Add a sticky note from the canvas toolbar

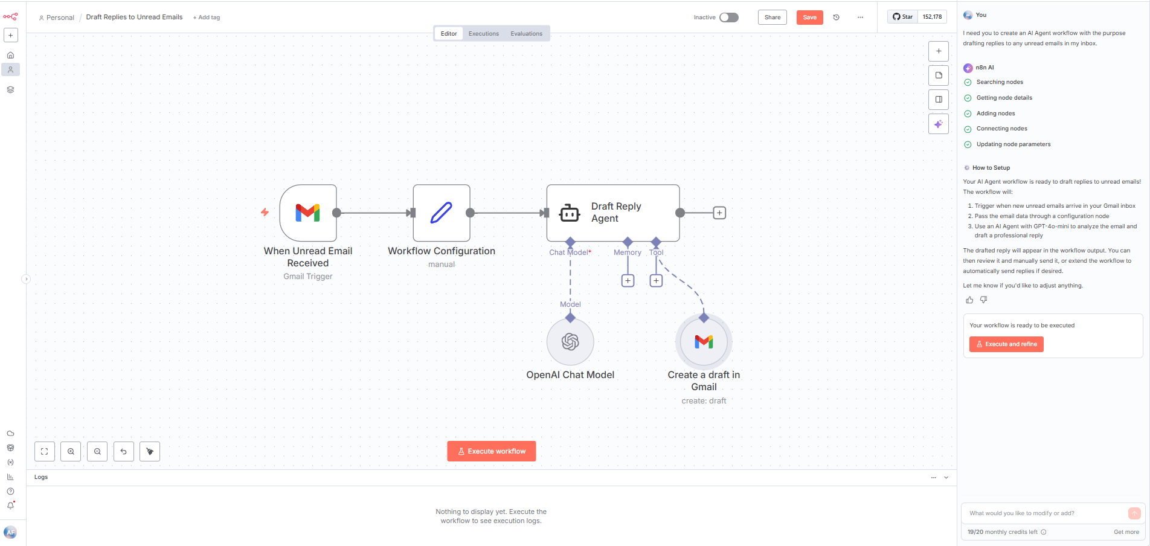click(938, 75)
